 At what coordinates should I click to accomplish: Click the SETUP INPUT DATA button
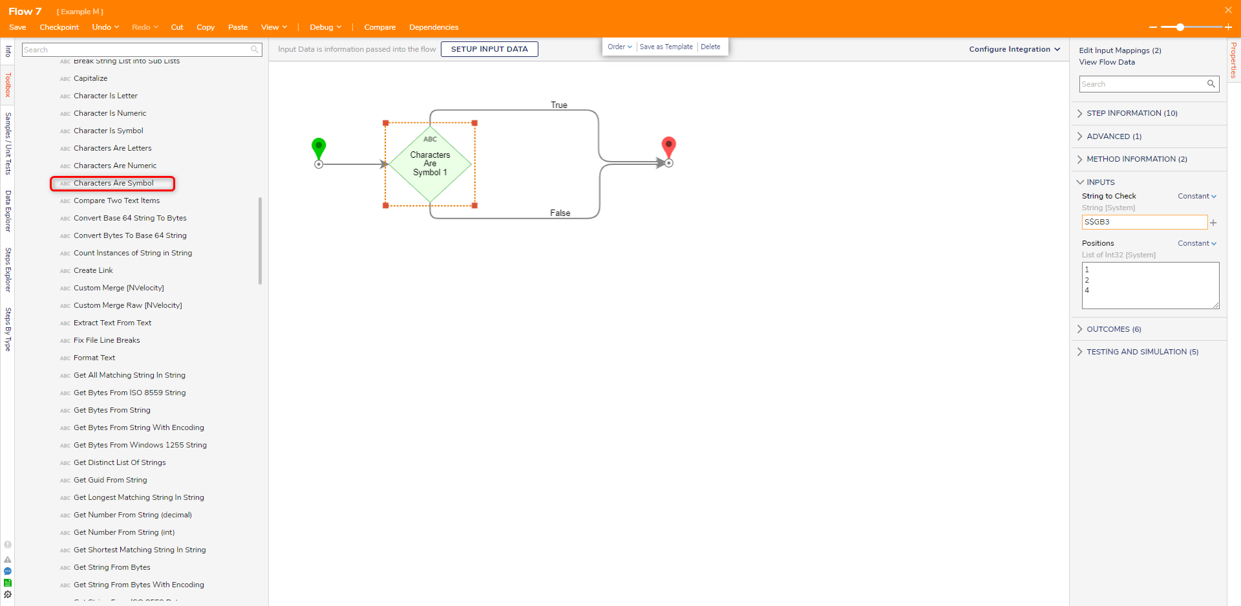[489, 49]
